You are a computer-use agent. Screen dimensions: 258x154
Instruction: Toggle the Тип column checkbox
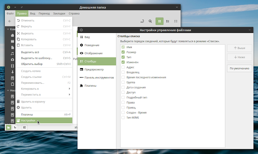[x=123, y=57]
